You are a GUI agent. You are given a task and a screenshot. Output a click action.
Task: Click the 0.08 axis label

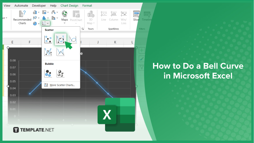coord(13,60)
